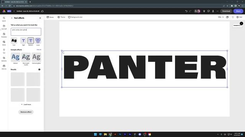Open Elements in the left sidebar
This screenshot has width=245, height=137.
(4, 59)
